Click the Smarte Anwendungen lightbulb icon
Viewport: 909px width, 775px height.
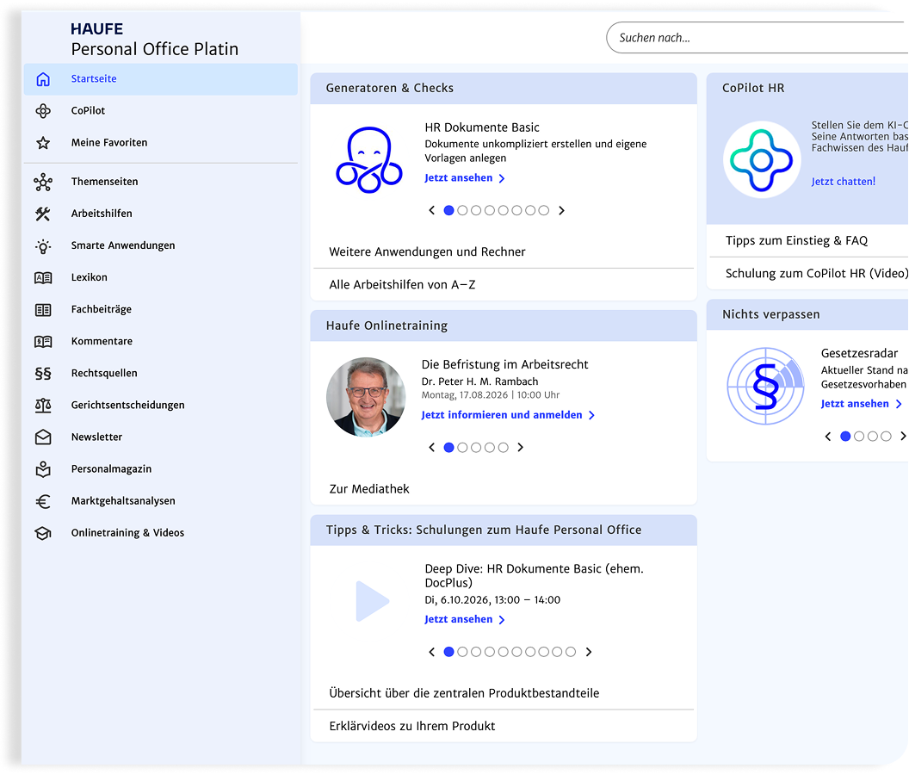tap(43, 246)
